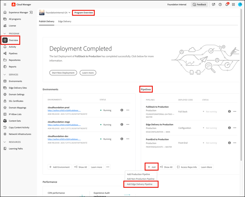Open Edge Delivery Sites in sidebar
The width and height of the screenshot is (245, 197).
click(18, 88)
